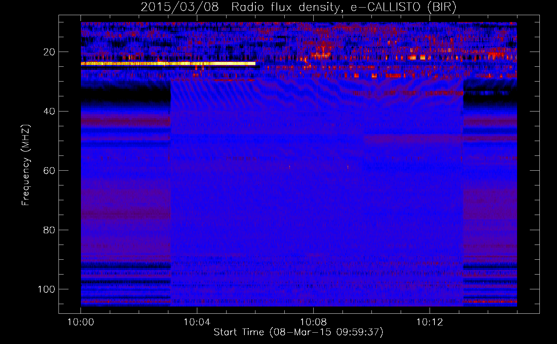Click the 20 frequency tick label
This screenshot has width=557, height=344.
click(x=50, y=52)
